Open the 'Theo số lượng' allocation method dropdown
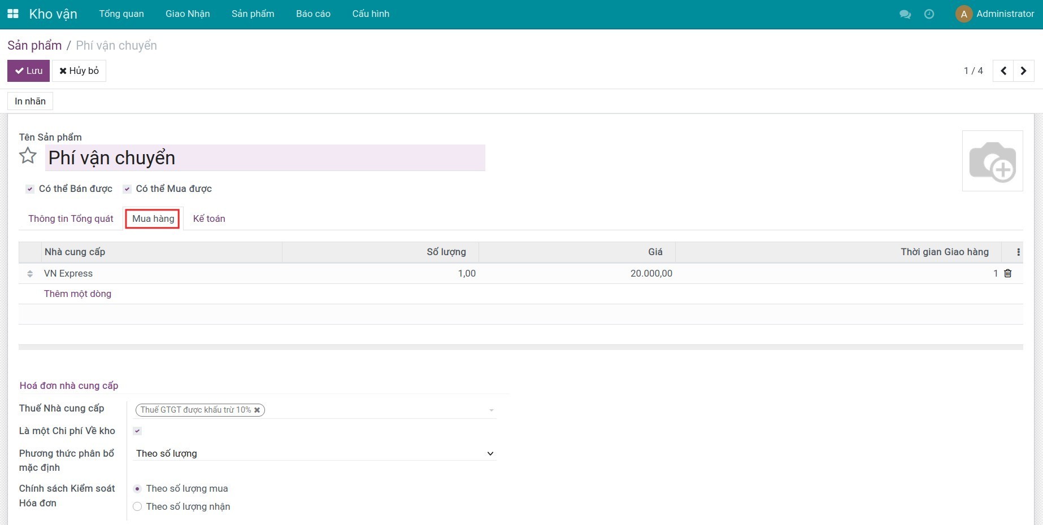The image size is (1043, 525). [x=315, y=454]
